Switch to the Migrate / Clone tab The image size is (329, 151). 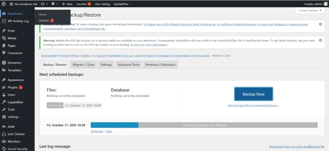tap(84, 64)
